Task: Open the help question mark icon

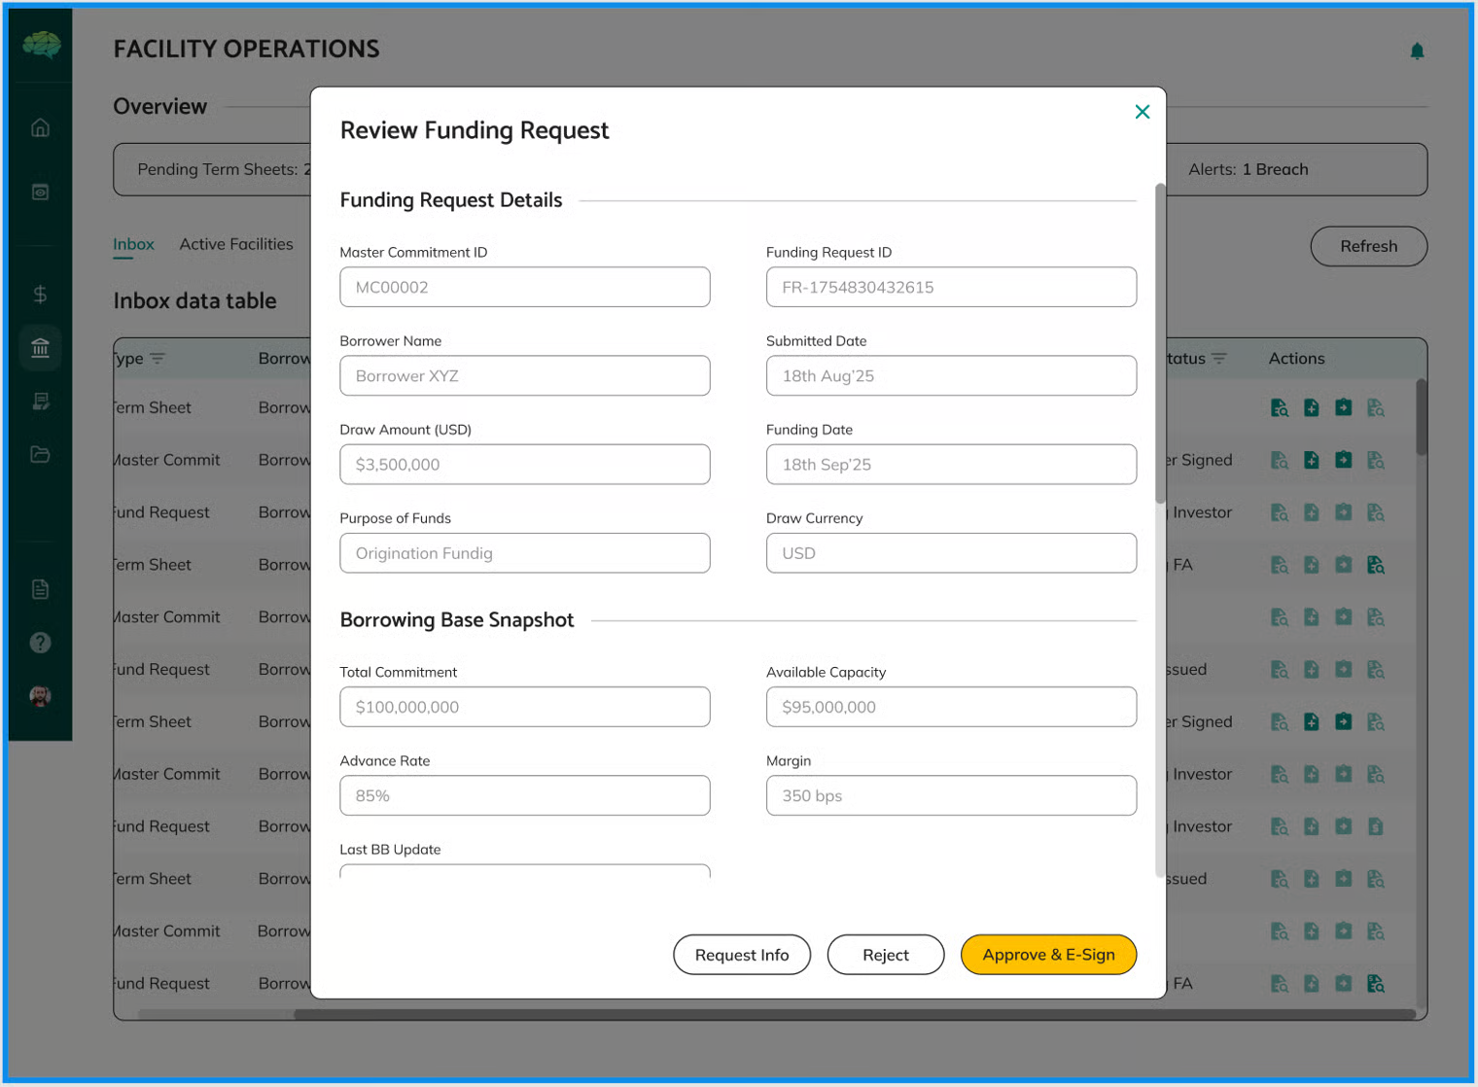Action: click(40, 643)
